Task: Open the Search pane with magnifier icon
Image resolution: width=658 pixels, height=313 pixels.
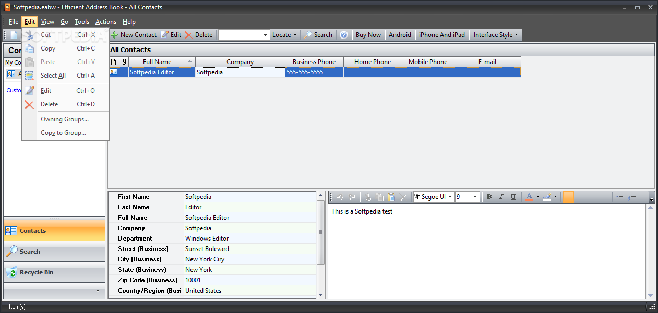Action: pos(54,252)
